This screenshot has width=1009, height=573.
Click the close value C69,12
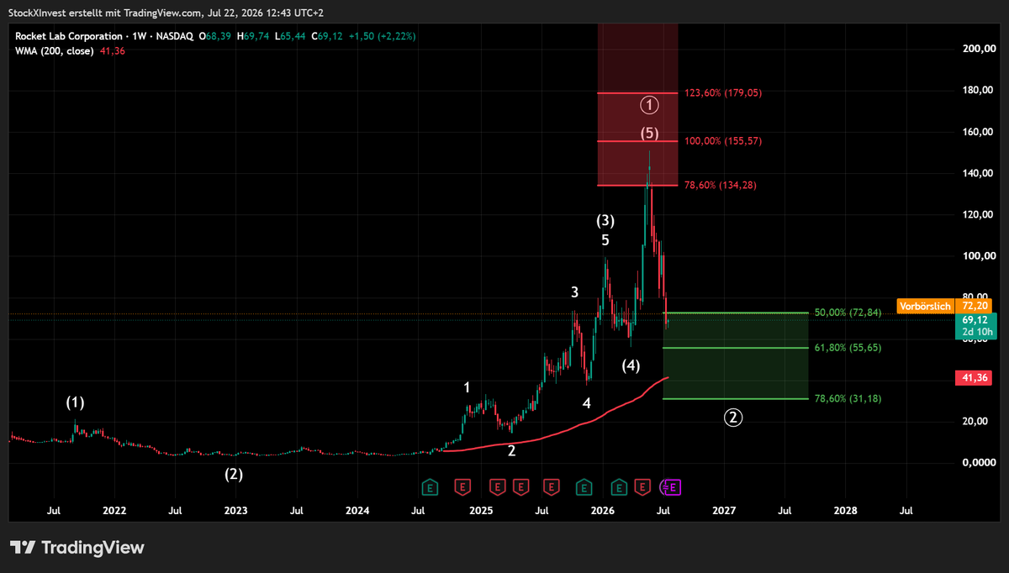pos(327,37)
